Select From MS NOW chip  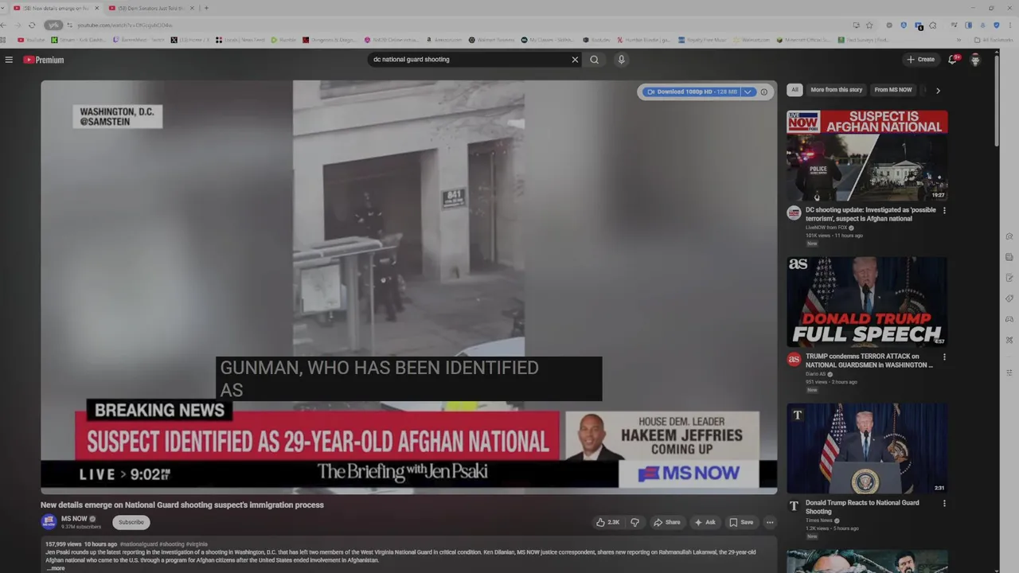coord(892,90)
